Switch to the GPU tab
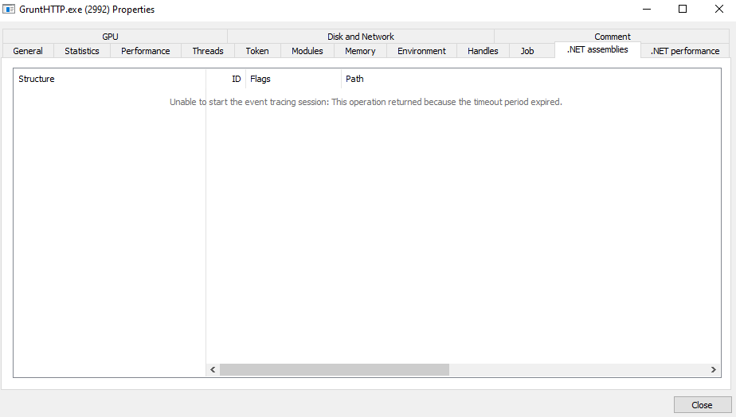The width and height of the screenshot is (736, 417). [x=110, y=37]
